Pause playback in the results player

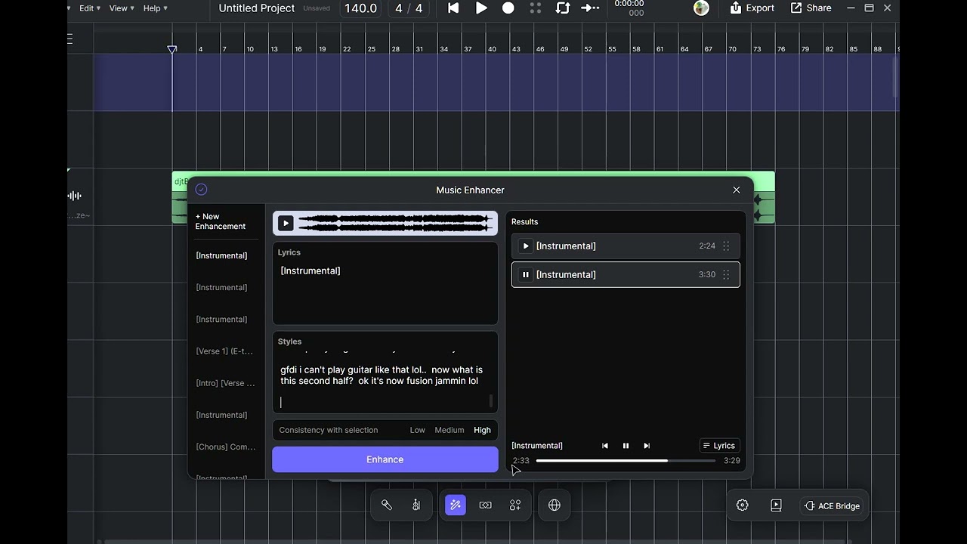[x=626, y=446]
